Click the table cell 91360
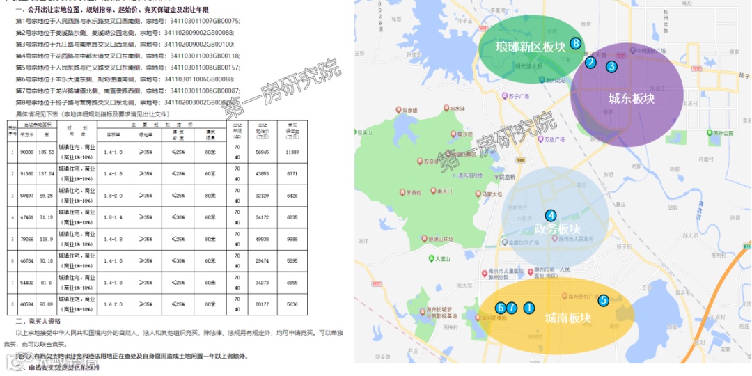The width and height of the screenshot is (752, 376). point(27,174)
